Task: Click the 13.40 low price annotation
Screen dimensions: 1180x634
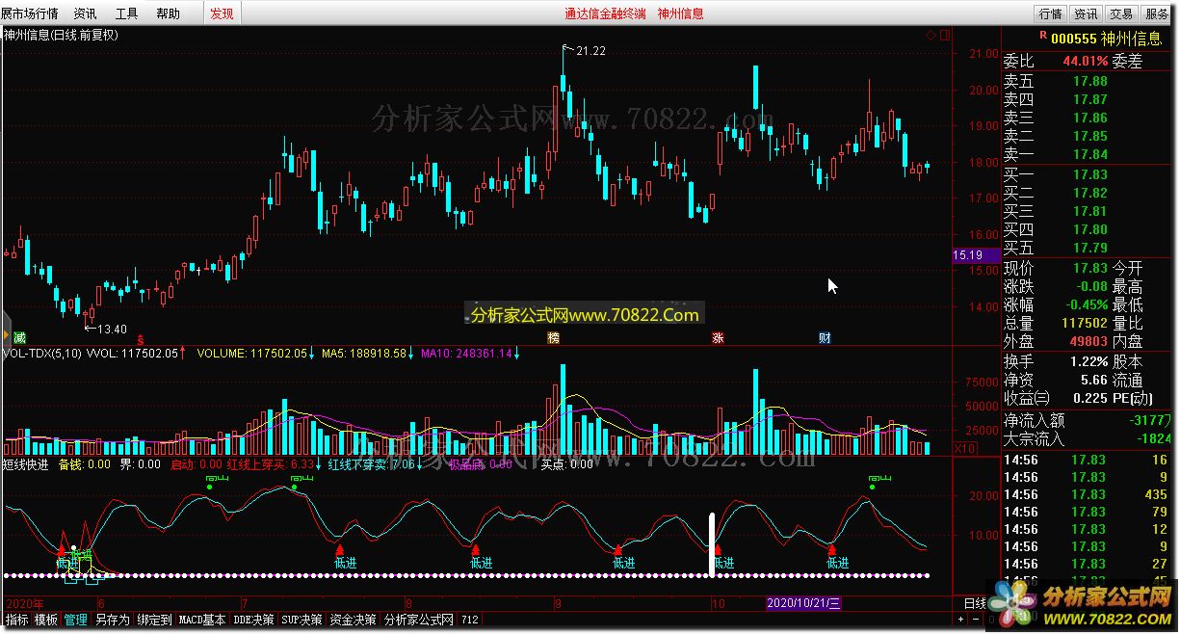Action: [113, 330]
